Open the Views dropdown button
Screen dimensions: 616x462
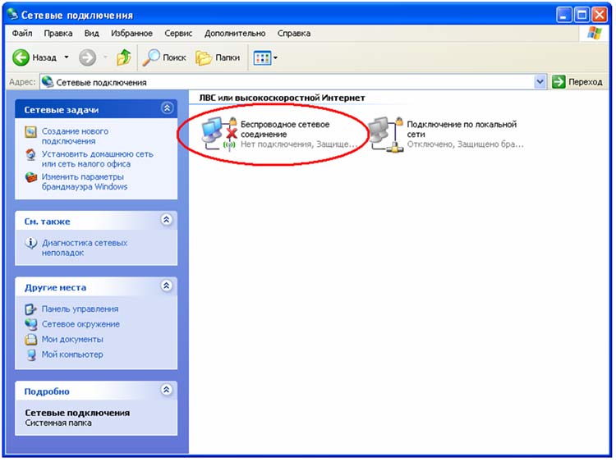266,57
